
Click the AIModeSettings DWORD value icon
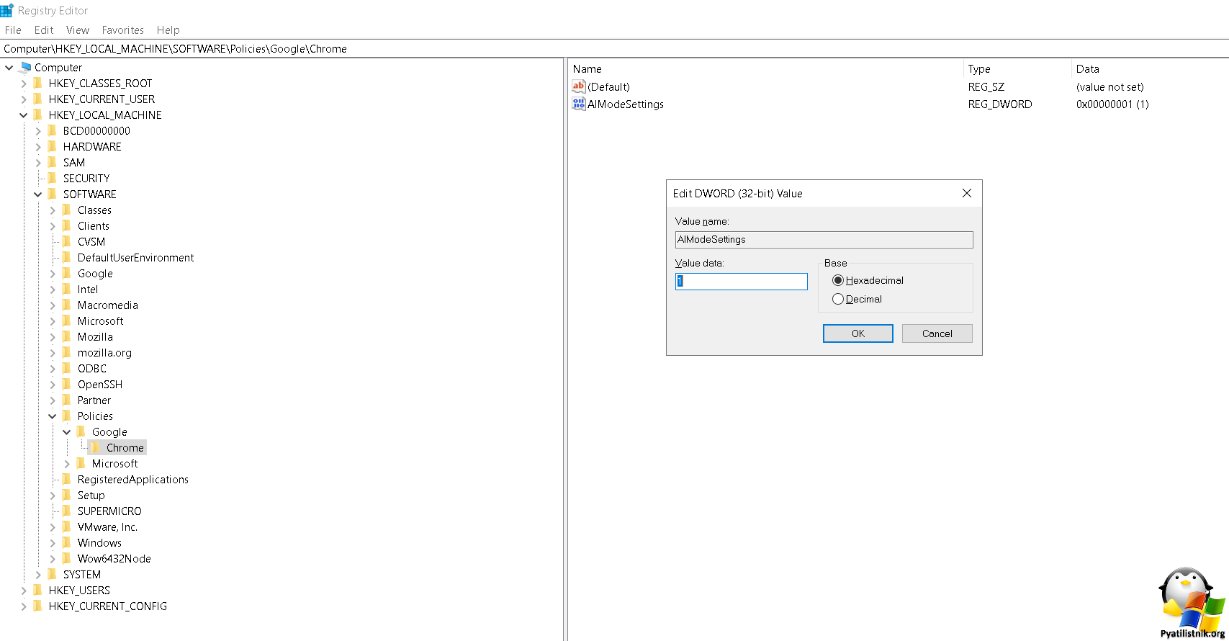(x=578, y=104)
